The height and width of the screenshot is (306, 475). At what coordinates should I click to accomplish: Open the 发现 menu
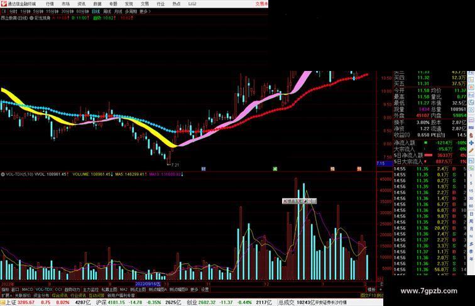(x=129, y=4)
